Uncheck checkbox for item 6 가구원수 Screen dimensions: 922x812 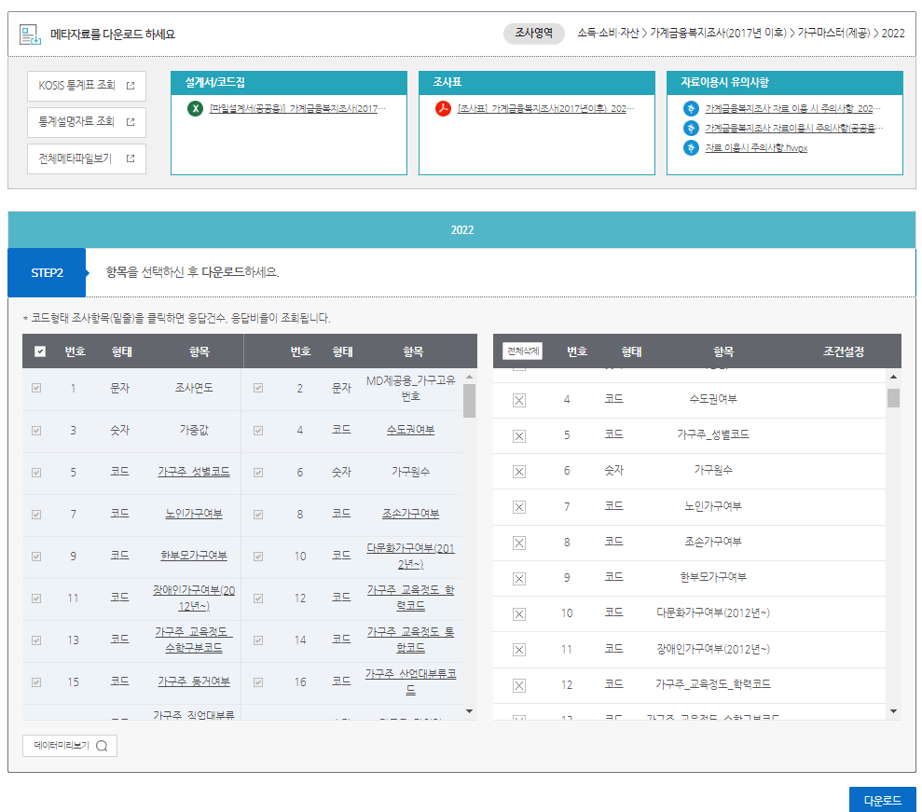(258, 473)
